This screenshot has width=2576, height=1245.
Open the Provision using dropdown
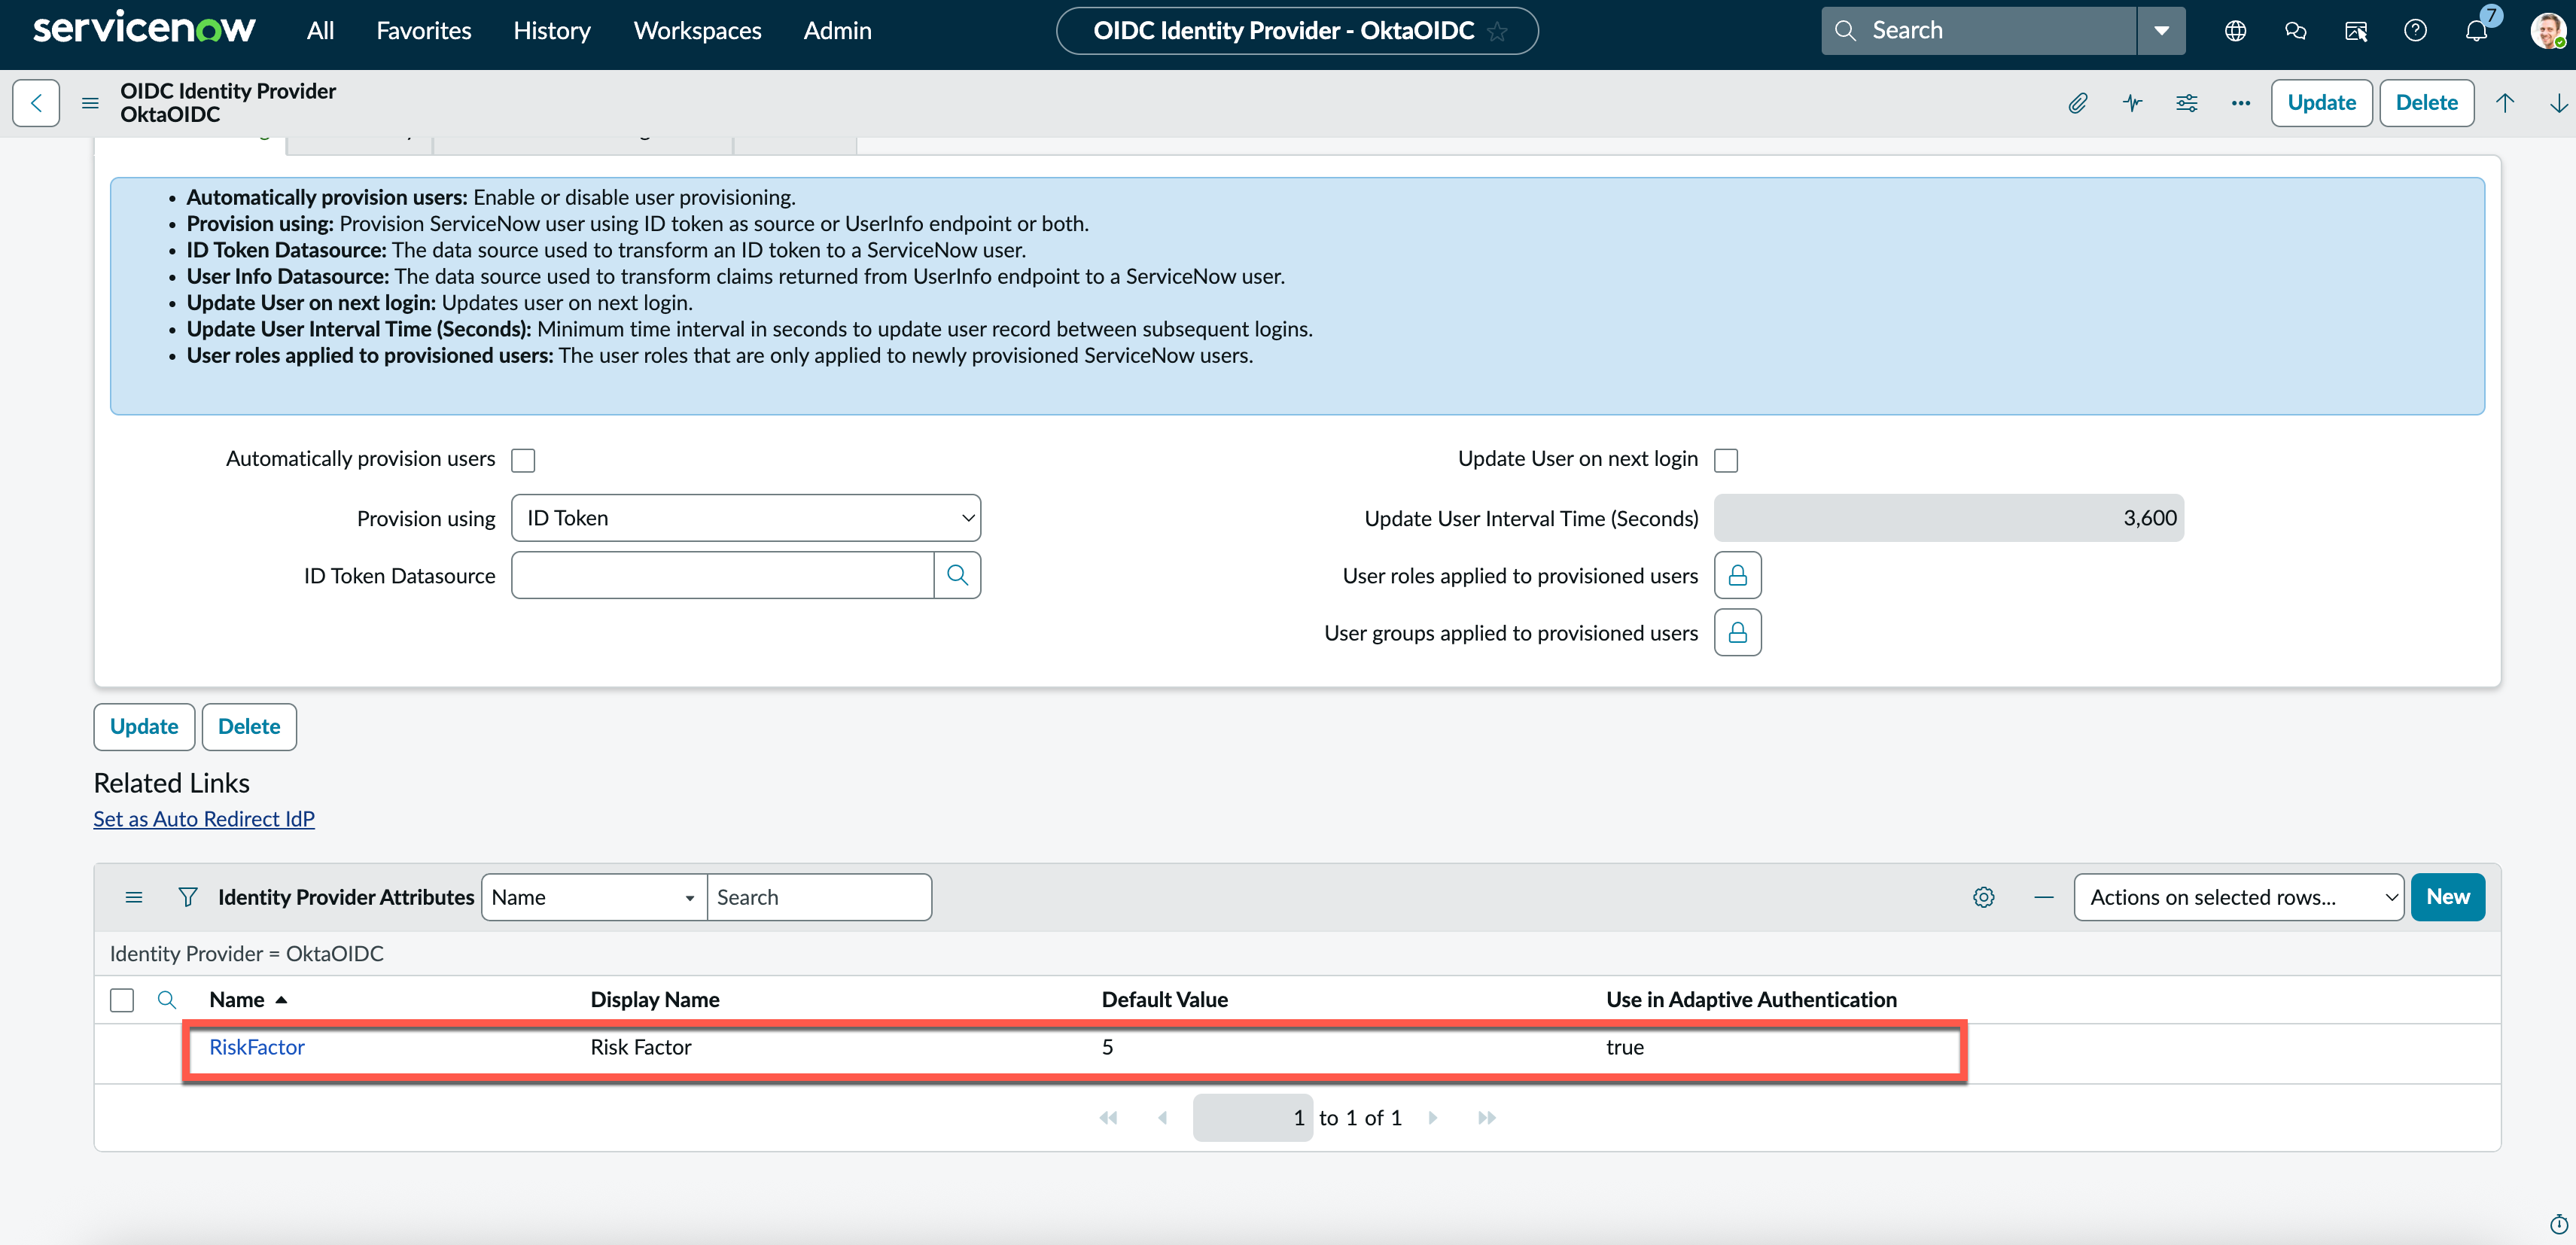pos(746,518)
